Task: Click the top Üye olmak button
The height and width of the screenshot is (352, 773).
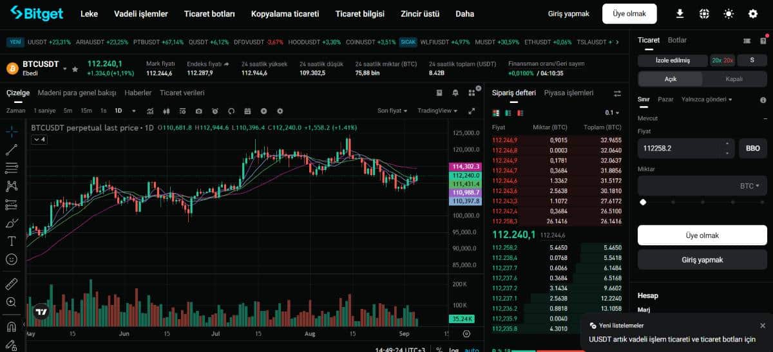Action: (629, 14)
